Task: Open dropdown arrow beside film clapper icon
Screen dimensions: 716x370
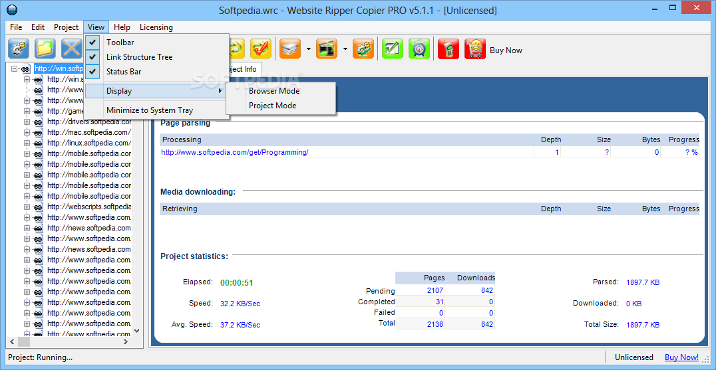Action: tap(345, 48)
